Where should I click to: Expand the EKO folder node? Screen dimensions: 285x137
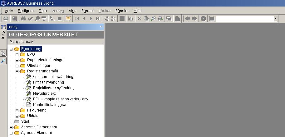click(x=17, y=55)
